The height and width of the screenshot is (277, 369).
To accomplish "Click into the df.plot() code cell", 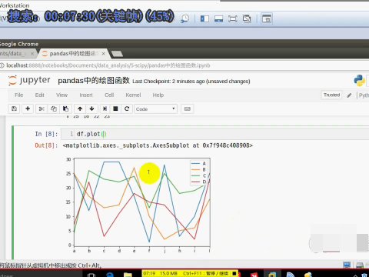I will point(215,134).
